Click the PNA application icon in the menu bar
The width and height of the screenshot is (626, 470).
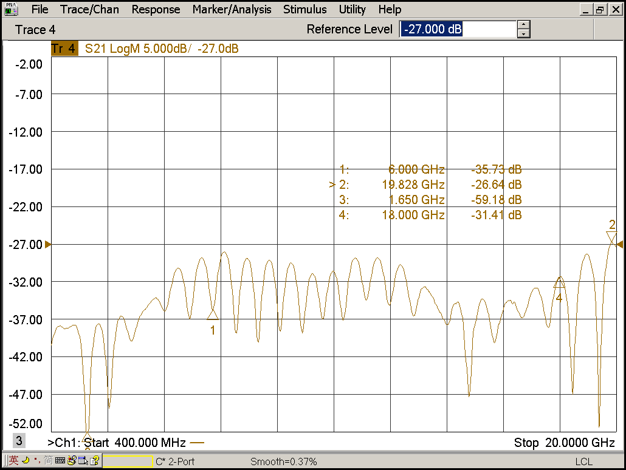tap(11, 9)
